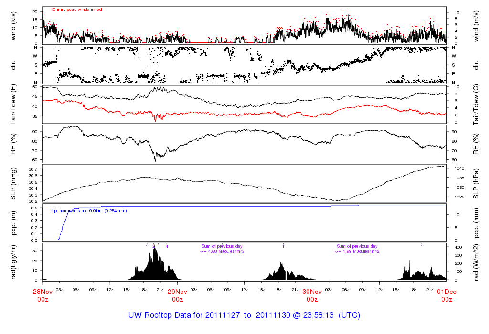This screenshot has width=489, height=334.
Task: Click the '12z' time tick after 30Nov
Action: [x=379, y=290]
